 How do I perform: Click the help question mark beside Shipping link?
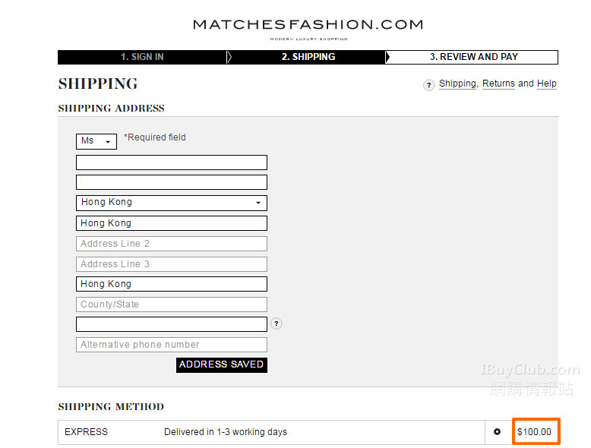(x=429, y=85)
